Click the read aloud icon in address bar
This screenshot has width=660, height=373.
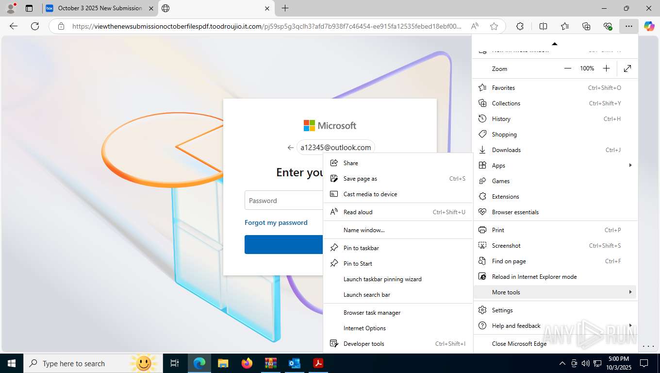[x=475, y=26]
